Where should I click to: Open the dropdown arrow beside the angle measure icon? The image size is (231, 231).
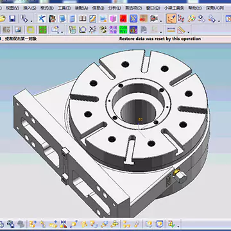coord(189,32)
